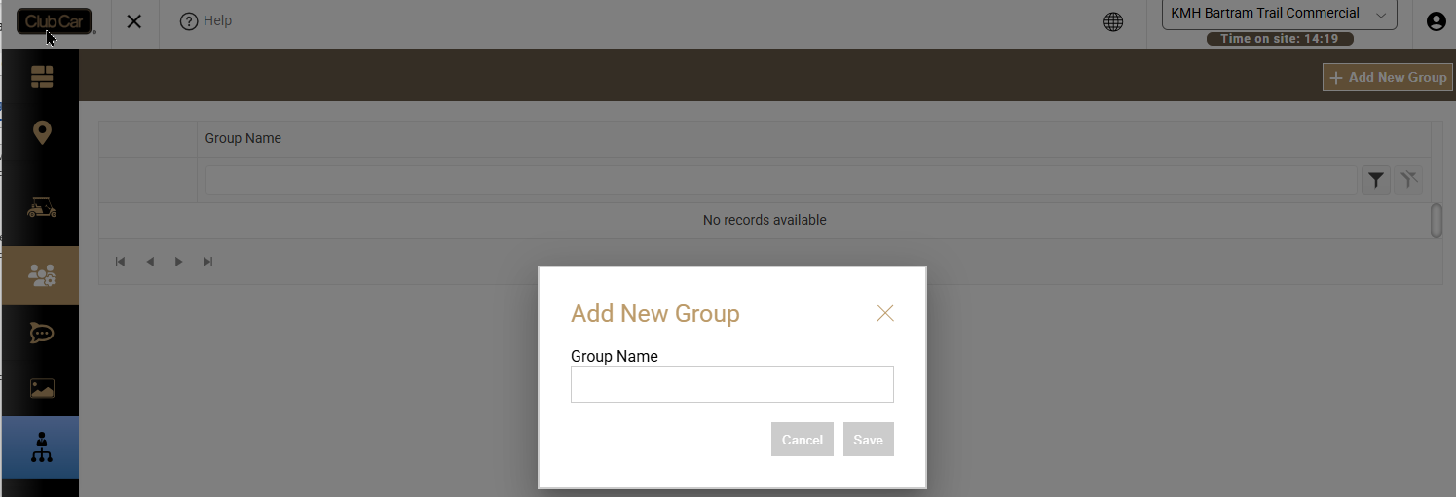Close the sidebar menu with the X
Image resolution: width=1456 pixels, height=497 pixels.
(134, 21)
